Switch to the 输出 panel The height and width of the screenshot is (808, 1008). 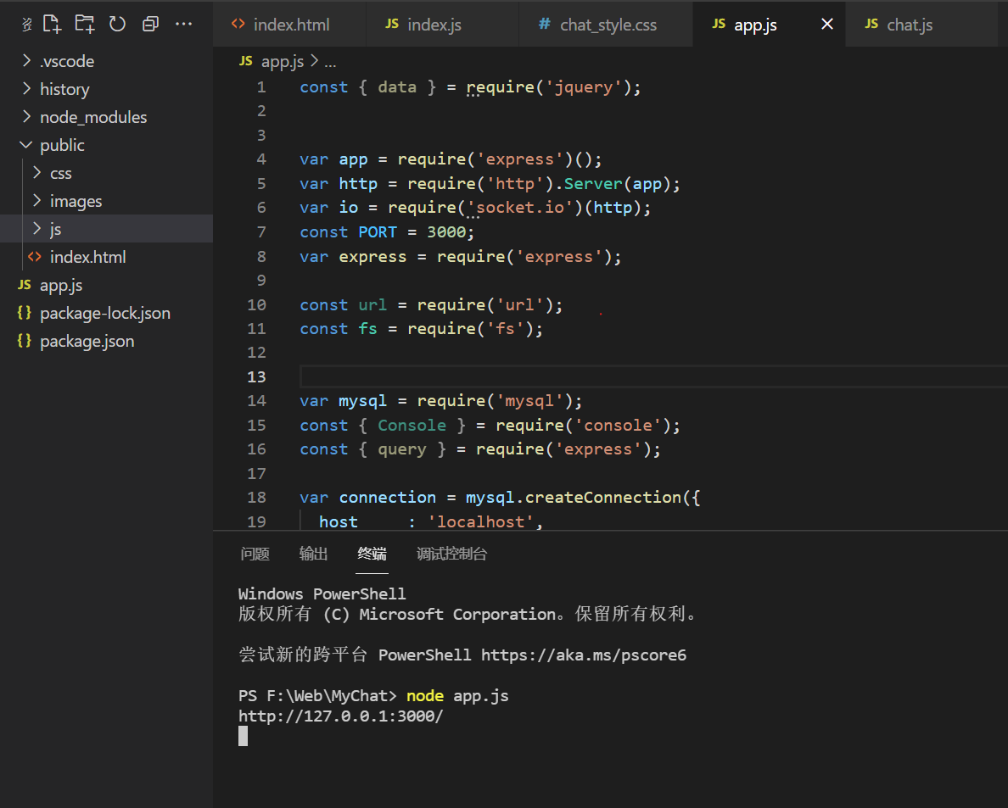pyautogui.click(x=313, y=553)
